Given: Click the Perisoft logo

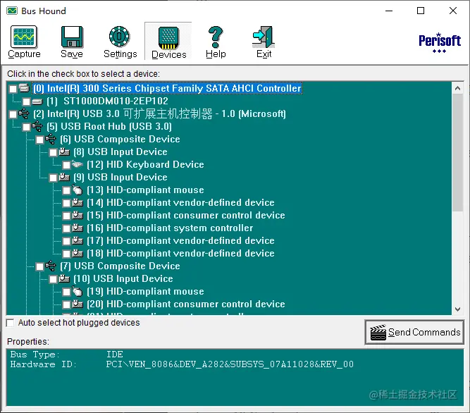Looking at the screenshot, I should tap(440, 43).
